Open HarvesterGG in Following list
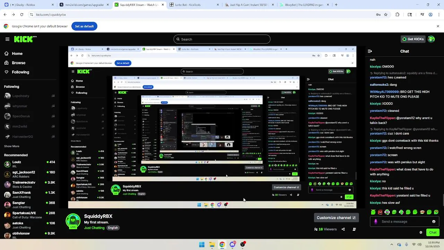Image resolution: width=444 pixels, height=250 pixels. tap(30, 136)
